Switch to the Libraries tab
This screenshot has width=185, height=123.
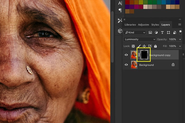130,25
